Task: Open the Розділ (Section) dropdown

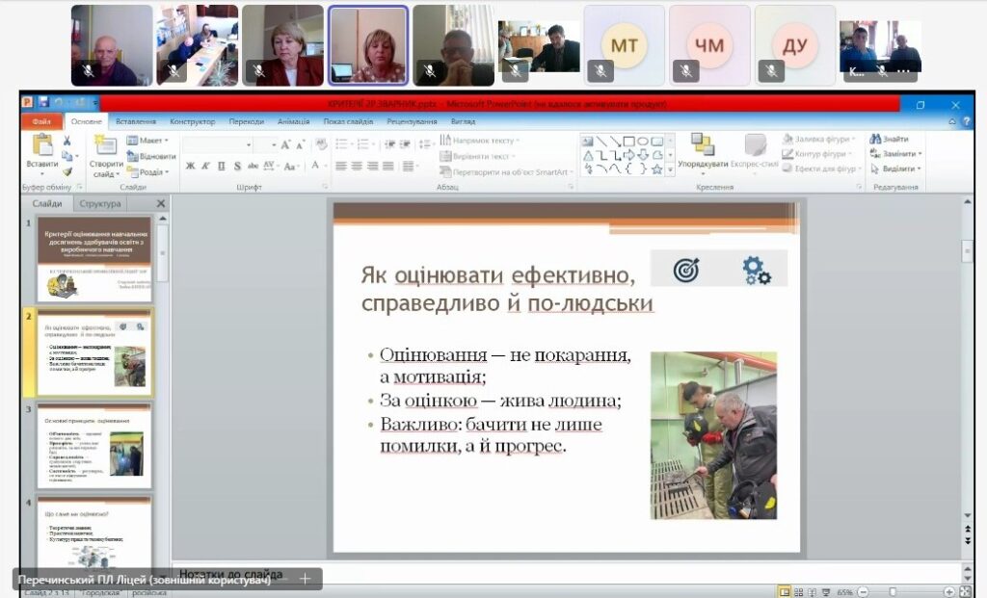Action: [151, 171]
